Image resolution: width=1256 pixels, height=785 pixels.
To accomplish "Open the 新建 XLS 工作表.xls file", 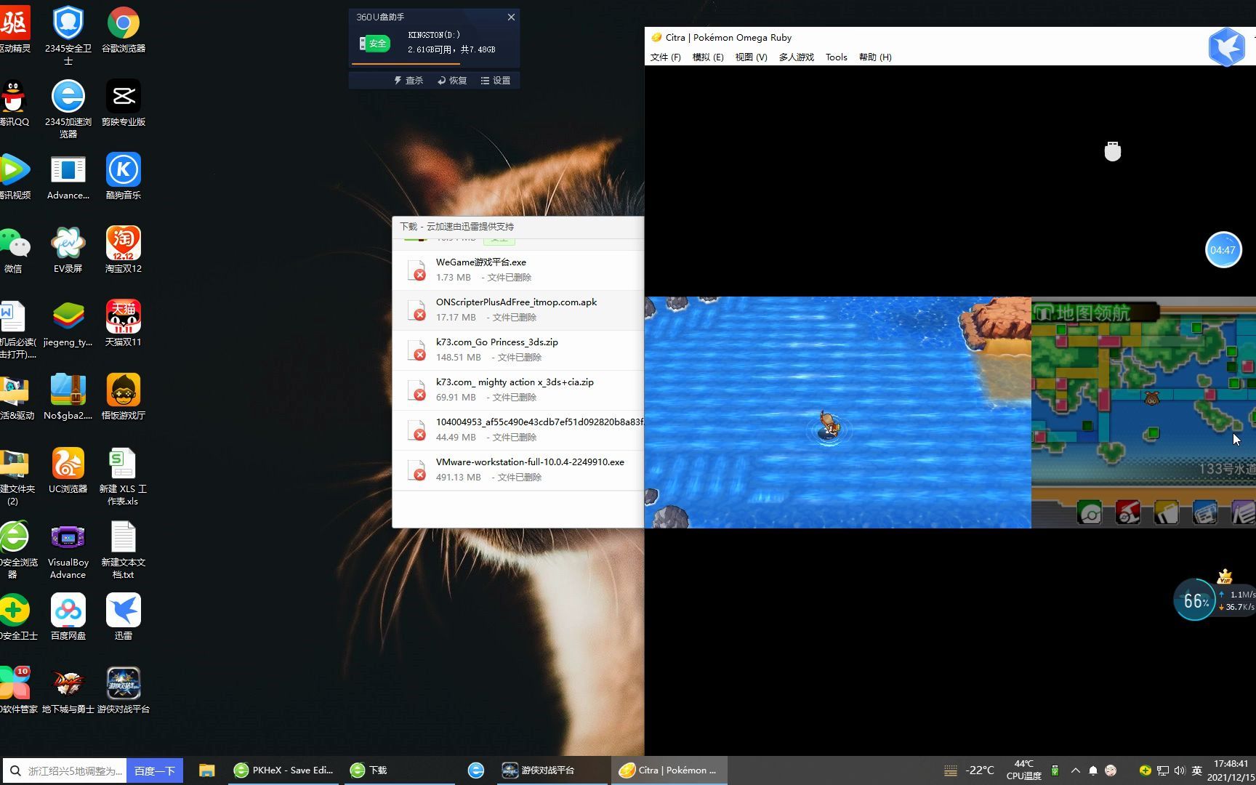I will pos(124,476).
